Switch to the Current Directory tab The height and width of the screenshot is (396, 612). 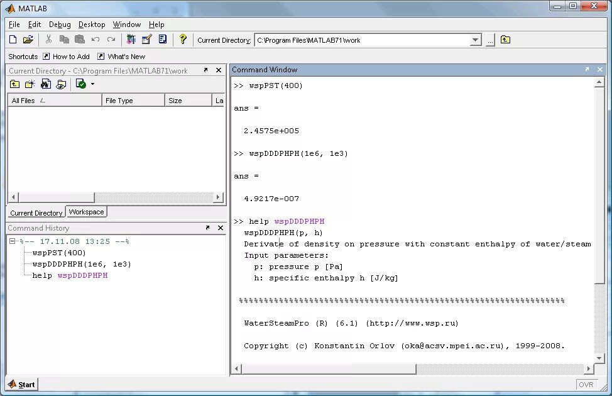36,213
